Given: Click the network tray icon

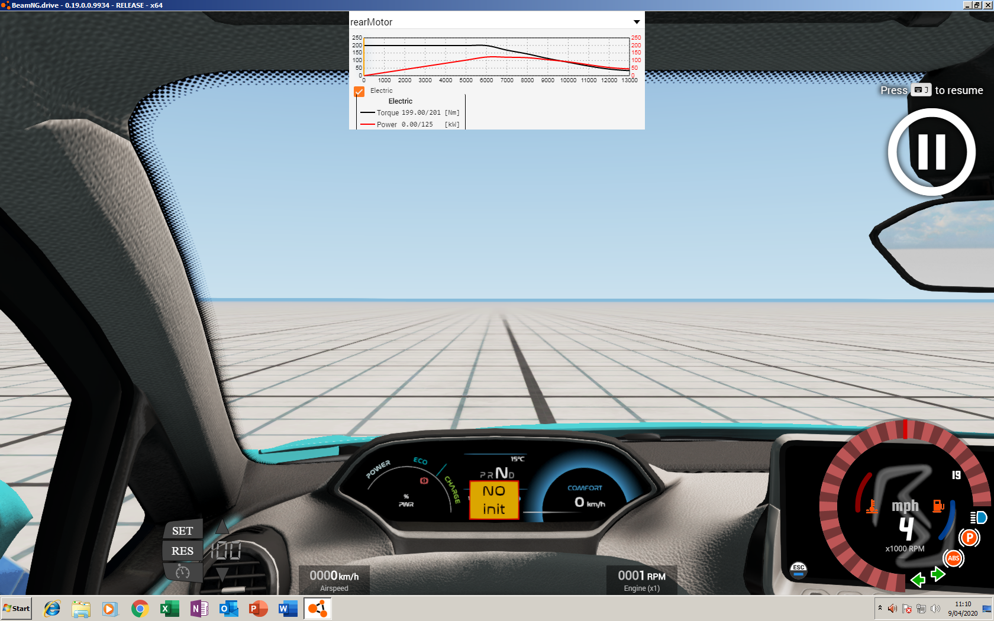Looking at the screenshot, I should [x=921, y=609].
